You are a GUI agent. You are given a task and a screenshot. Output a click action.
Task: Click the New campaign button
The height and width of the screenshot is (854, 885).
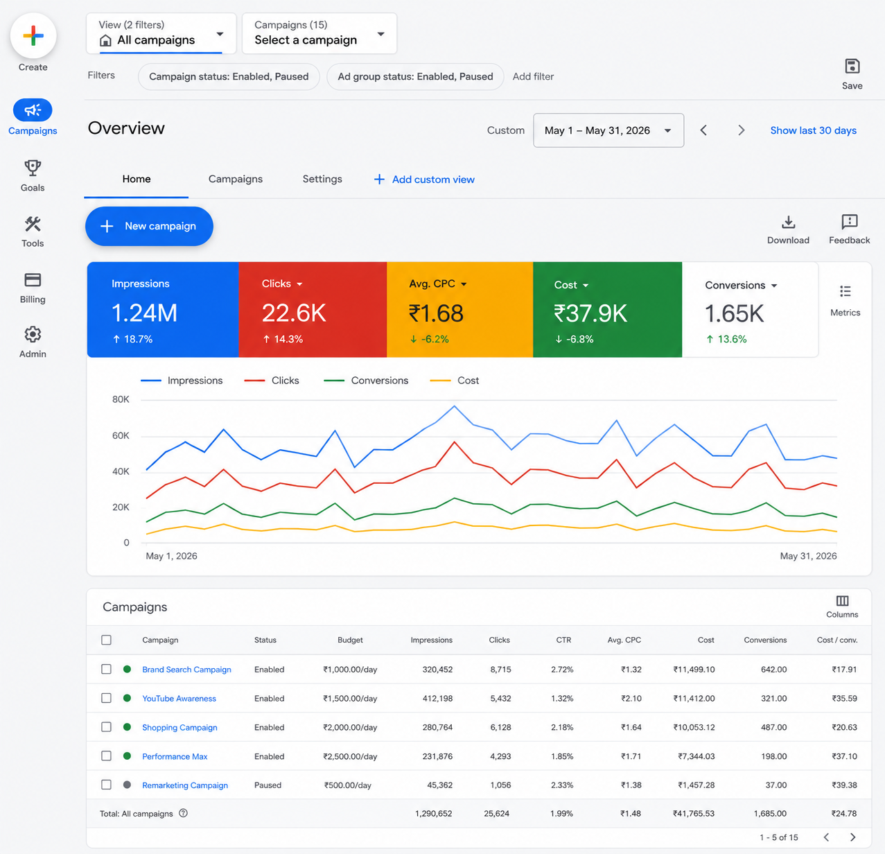[x=149, y=226]
